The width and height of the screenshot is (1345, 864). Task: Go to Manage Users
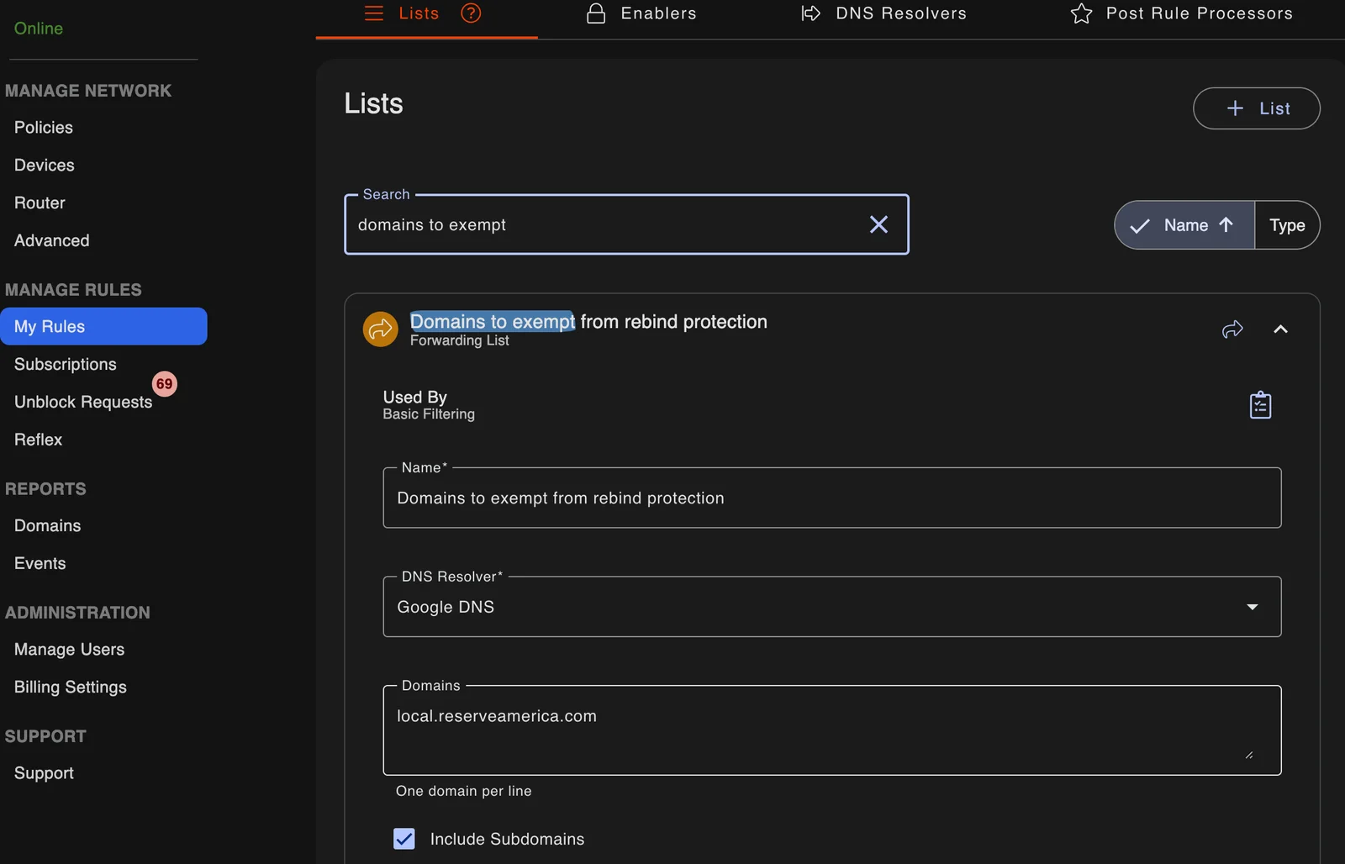69,650
